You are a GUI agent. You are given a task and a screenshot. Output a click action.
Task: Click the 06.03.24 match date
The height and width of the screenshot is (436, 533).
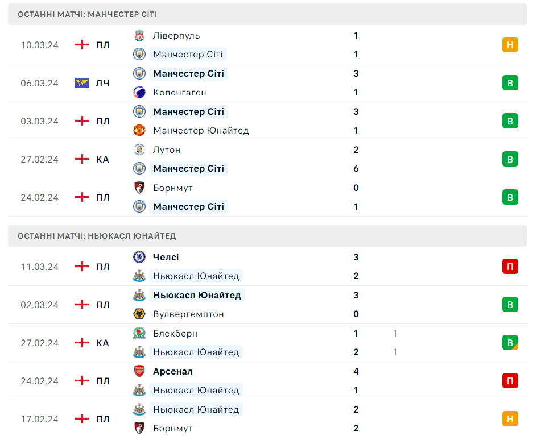tap(40, 83)
